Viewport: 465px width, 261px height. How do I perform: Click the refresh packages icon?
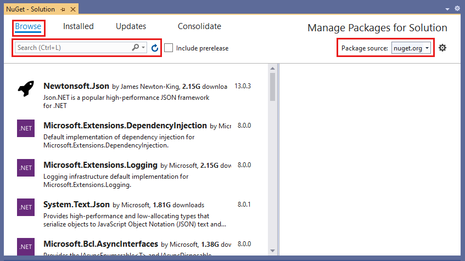pyautogui.click(x=154, y=48)
